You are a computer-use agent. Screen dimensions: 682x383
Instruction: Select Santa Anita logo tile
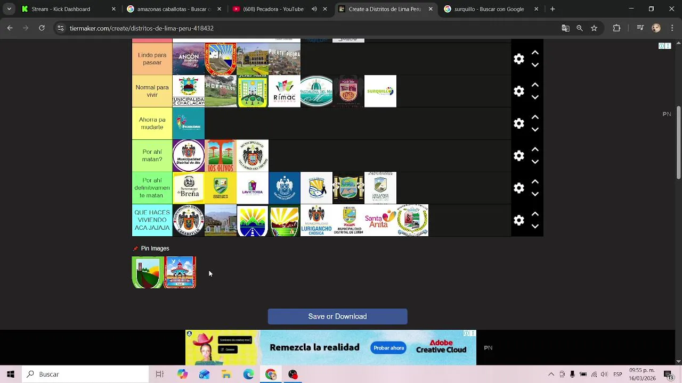click(x=380, y=220)
